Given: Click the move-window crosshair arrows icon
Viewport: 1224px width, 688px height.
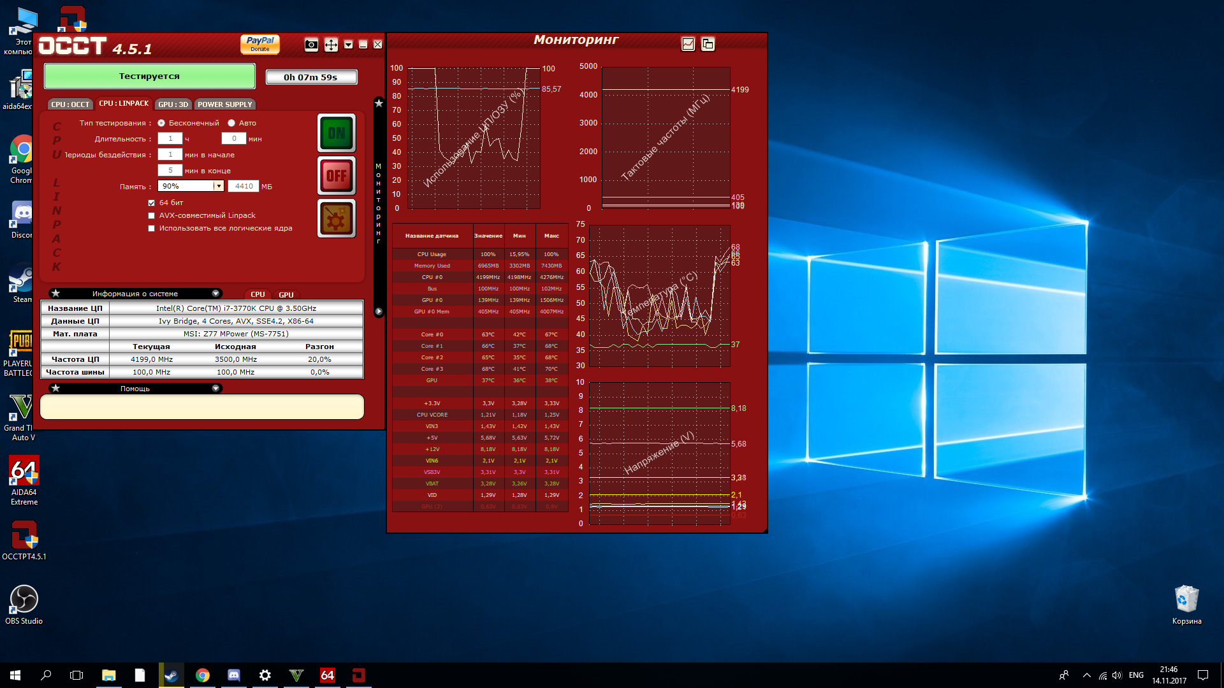Looking at the screenshot, I should pos(331,45).
